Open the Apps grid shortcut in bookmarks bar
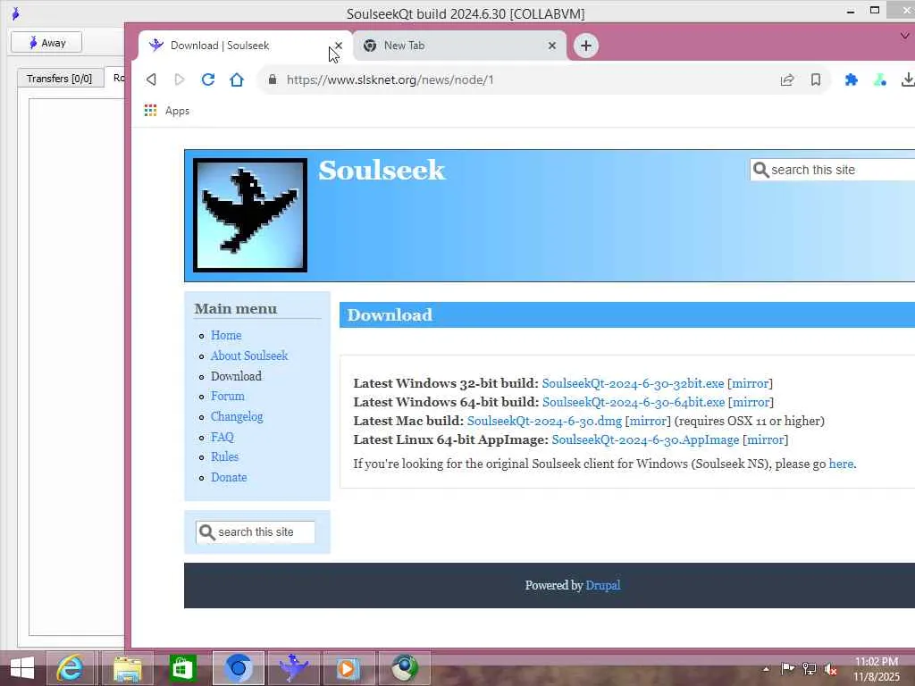This screenshot has width=915, height=686. (x=167, y=111)
